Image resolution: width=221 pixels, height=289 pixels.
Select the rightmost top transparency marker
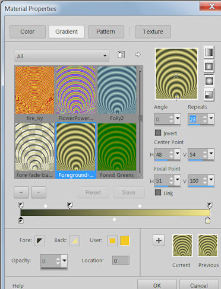[210, 205]
